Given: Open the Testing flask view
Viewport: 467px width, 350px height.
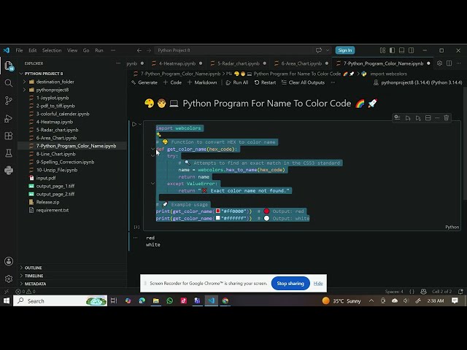Looking at the screenshot, I should (9, 153).
